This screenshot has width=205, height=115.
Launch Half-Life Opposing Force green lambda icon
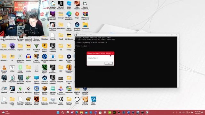click(45, 69)
